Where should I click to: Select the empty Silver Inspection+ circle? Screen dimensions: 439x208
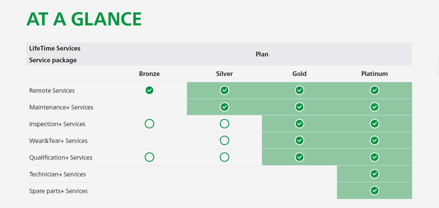pos(224,124)
